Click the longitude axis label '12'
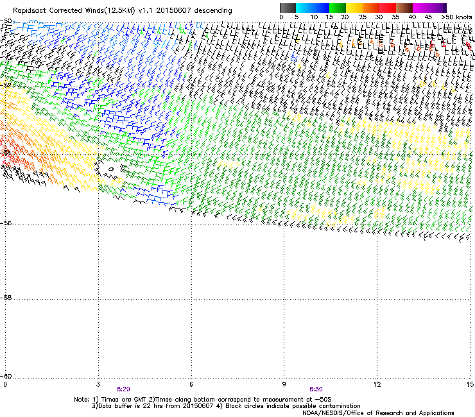The width and height of the screenshot is (475, 417). point(377,384)
